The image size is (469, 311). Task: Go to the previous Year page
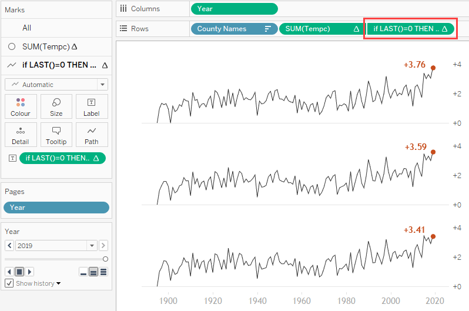click(9, 245)
